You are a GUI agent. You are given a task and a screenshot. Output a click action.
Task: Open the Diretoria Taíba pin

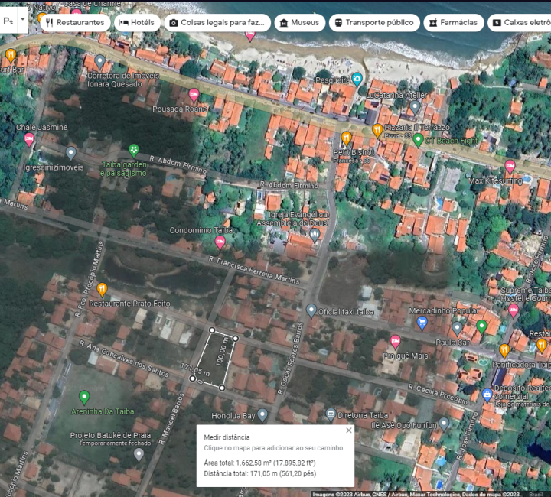(331, 415)
